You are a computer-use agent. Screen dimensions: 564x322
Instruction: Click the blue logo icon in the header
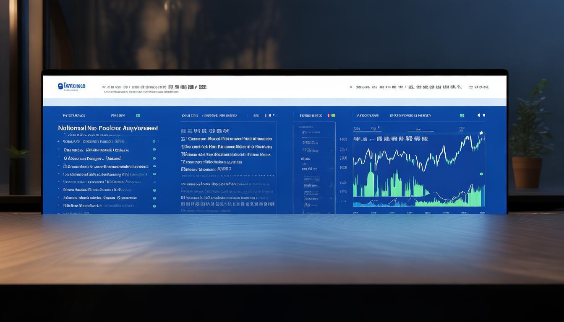(x=60, y=86)
